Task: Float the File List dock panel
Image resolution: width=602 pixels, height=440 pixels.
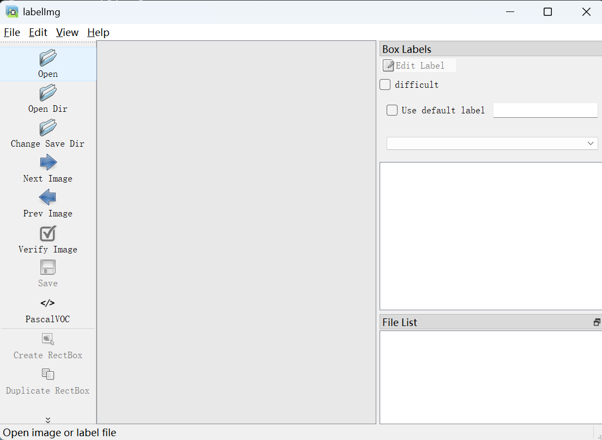Action: coord(597,322)
